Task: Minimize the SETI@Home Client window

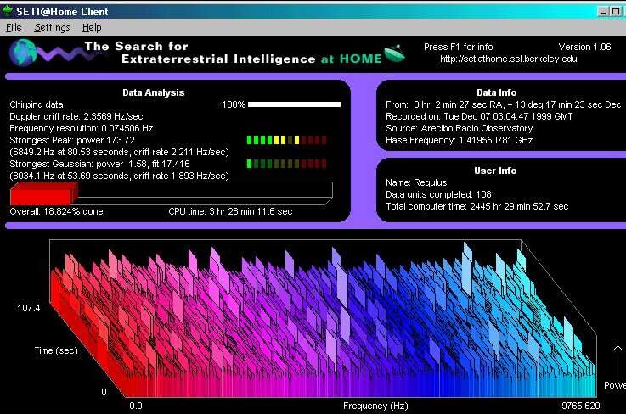Action: (x=602, y=10)
